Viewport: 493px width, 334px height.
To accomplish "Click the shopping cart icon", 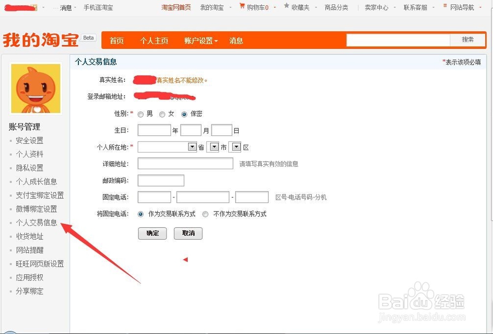I will tap(242, 5).
